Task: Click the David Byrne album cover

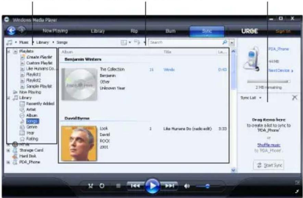Action: tap(79, 143)
